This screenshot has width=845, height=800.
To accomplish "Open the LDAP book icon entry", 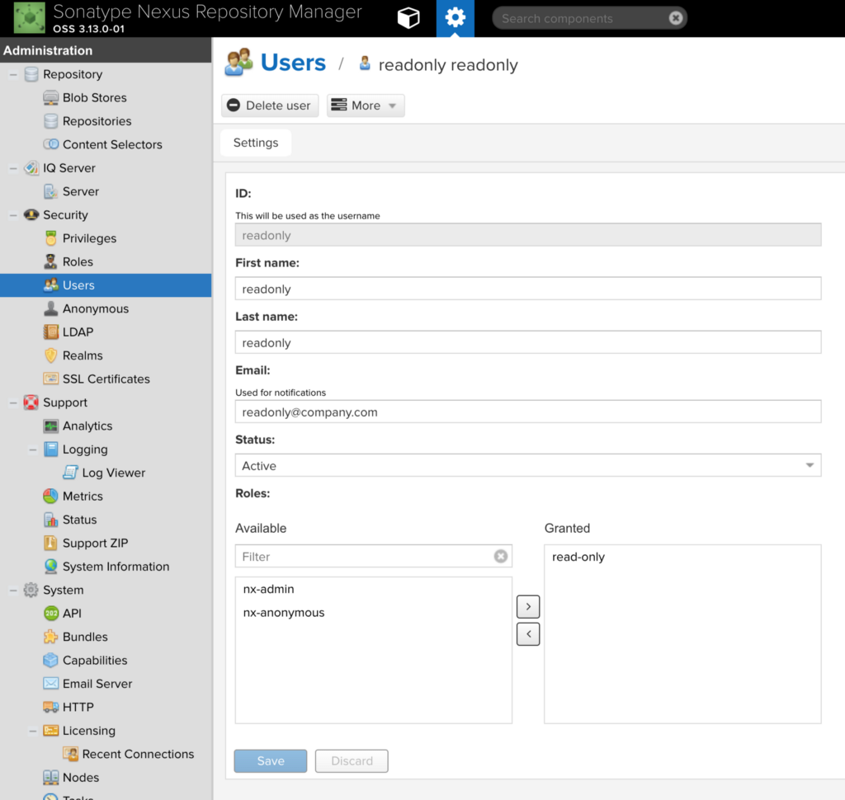I will (x=78, y=332).
